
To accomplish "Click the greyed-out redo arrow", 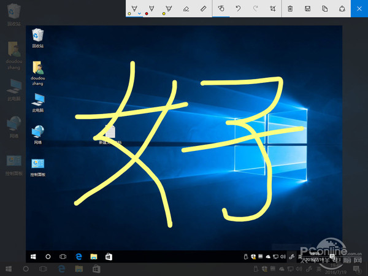I will (x=255, y=9).
